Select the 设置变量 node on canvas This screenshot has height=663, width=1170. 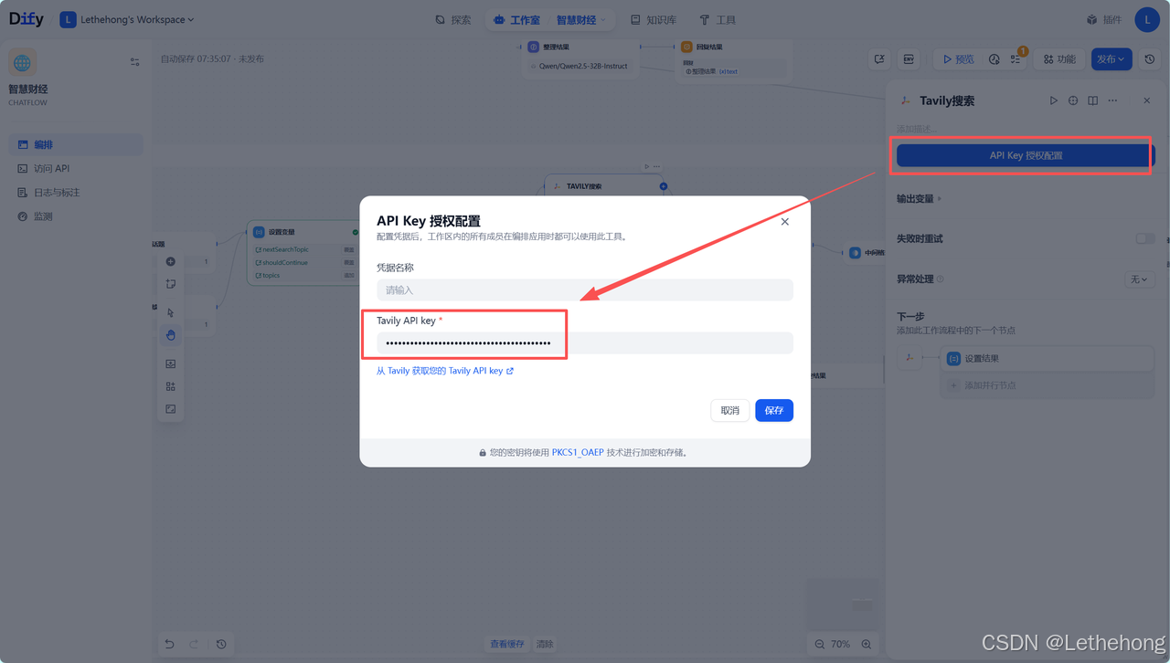(x=303, y=253)
